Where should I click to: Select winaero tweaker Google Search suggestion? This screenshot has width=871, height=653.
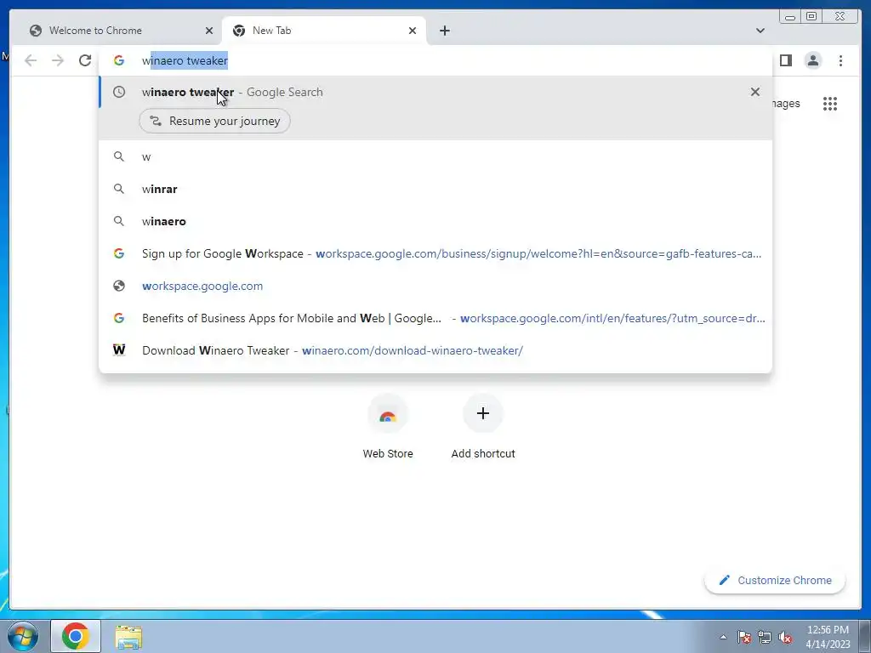[x=435, y=92]
